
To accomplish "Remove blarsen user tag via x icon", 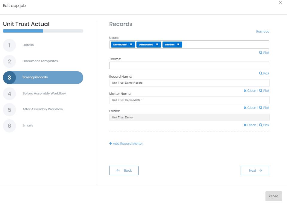I will pyautogui.click(x=178, y=45).
